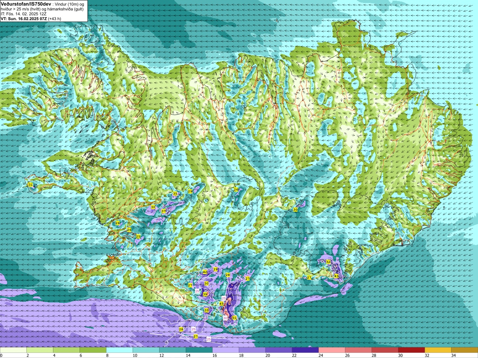Select the pink 24–26 legend swatch
478x358 pixels.
pyautogui.click(x=332, y=350)
